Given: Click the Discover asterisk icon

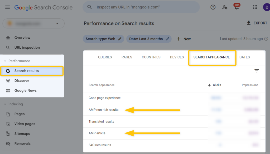Looking at the screenshot, I should point(8,81).
